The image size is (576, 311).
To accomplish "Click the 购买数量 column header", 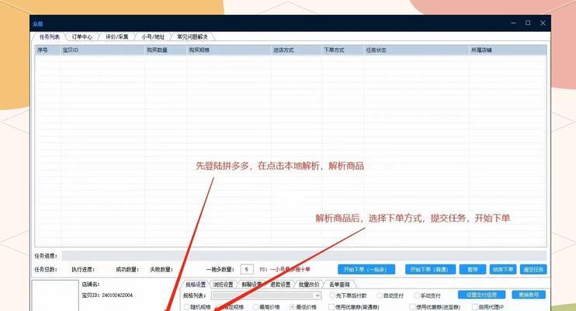I will tap(165, 50).
